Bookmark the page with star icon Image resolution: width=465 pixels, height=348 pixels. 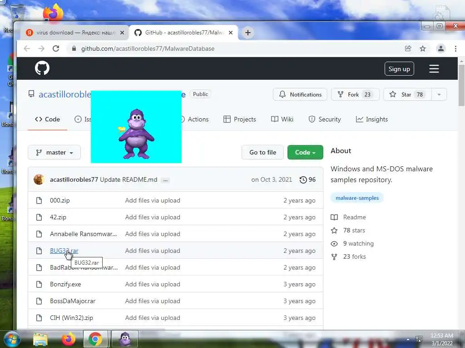tap(423, 48)
